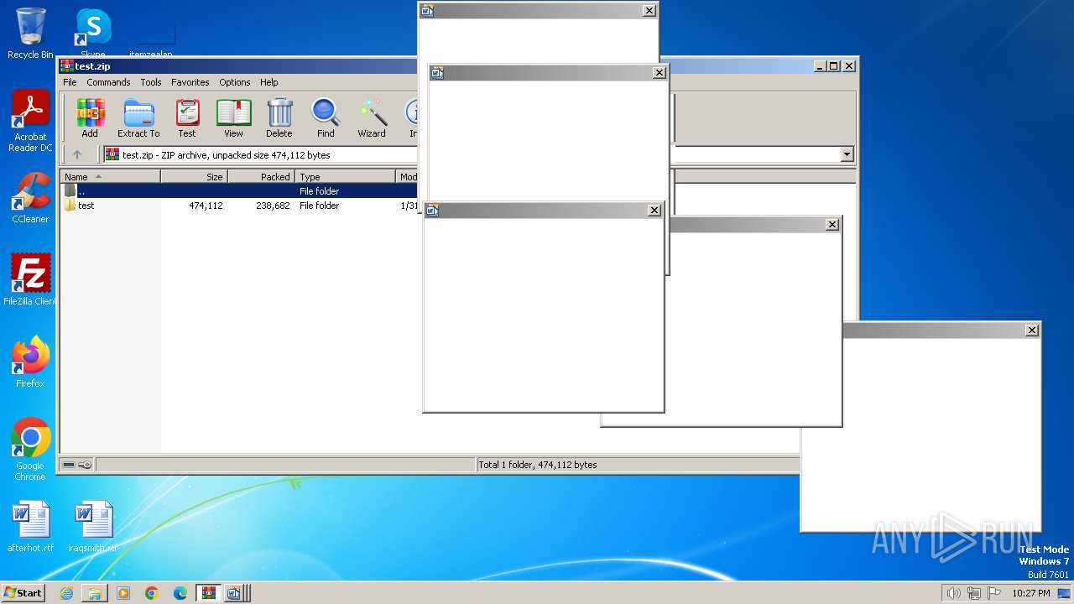The height and width of the screenshot is (604, 1074).
Task: Click the volume speaker tray icon
Action: [x=954, y=593]
